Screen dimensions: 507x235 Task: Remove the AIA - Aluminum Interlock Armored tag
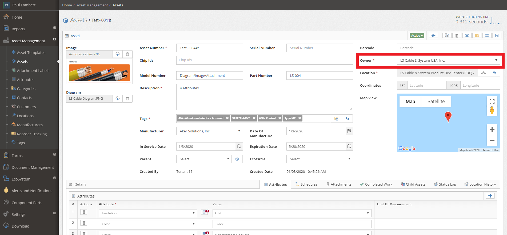tap(227, 118)
